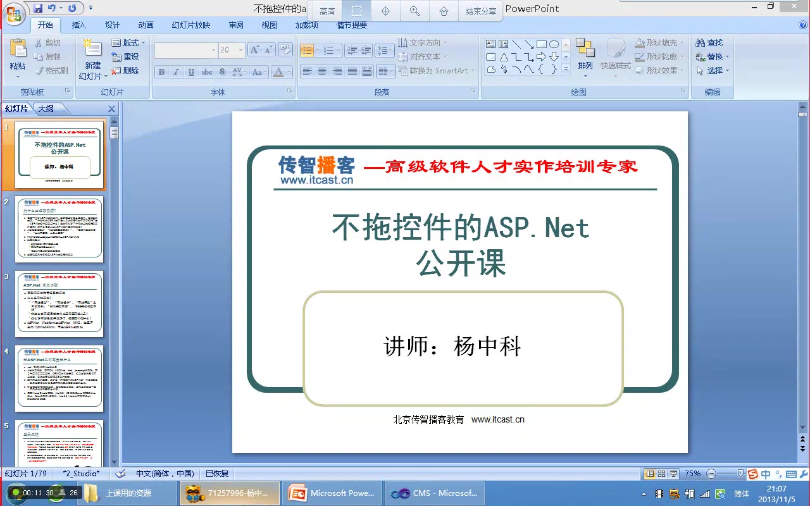810x506 pixels.
Task: Toggle strikethrough formatting
Action: tap(207, 72)
